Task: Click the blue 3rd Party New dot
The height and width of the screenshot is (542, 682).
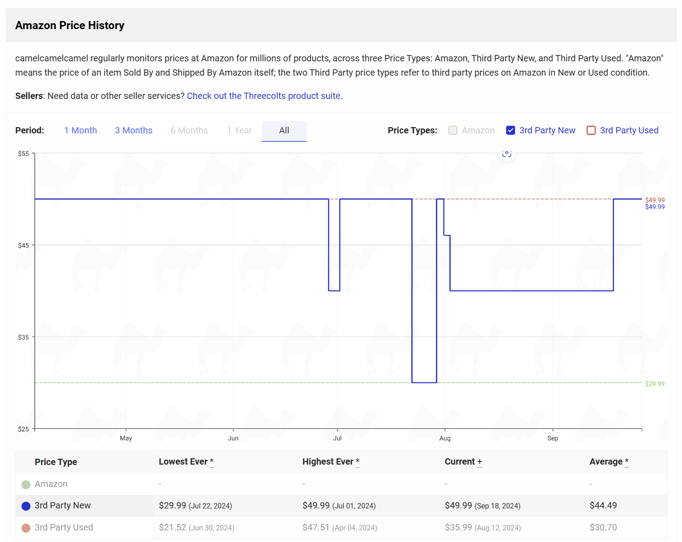Action: point(26,506)
